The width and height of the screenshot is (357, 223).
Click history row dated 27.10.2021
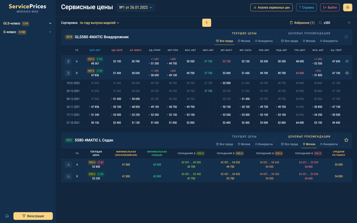click(207, 123)
